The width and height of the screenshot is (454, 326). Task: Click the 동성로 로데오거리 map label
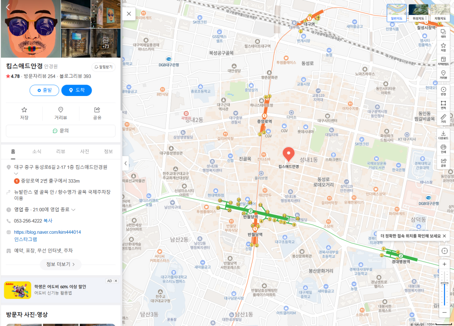pyautogui.click(x=323, y=182)
